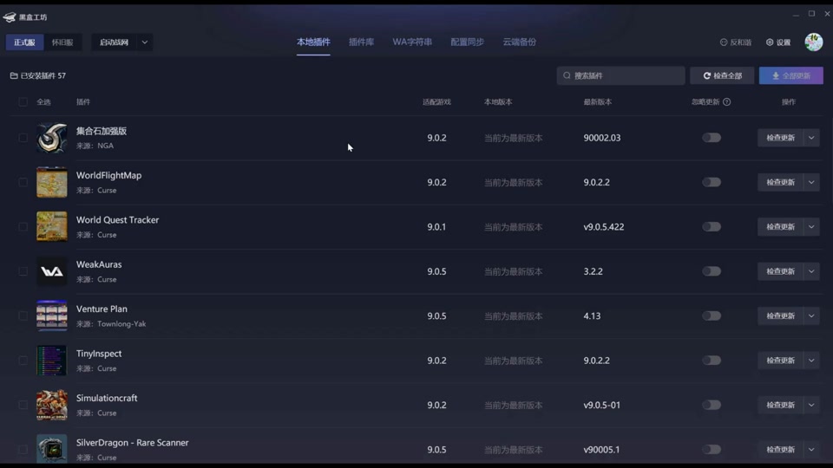Click the app logo in title bar
Image resolution: width=833 pixels, height=468 pixels.
coord(9,17)
